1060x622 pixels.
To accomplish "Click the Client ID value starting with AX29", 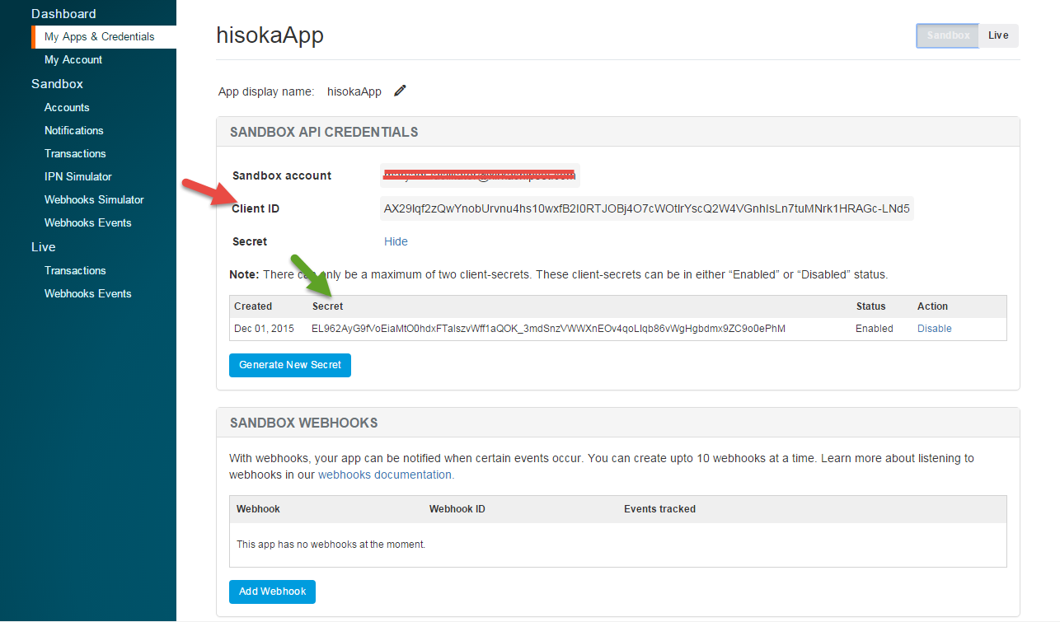I will [647, 208].
